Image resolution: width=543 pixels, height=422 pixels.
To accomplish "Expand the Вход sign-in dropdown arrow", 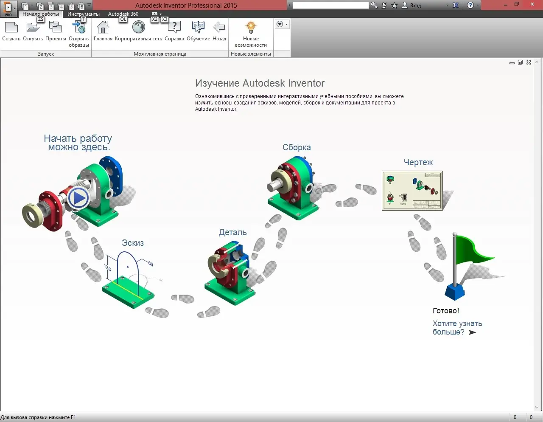I will 447,6.
